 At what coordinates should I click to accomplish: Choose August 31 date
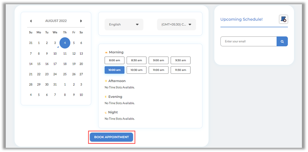(55, 85)
